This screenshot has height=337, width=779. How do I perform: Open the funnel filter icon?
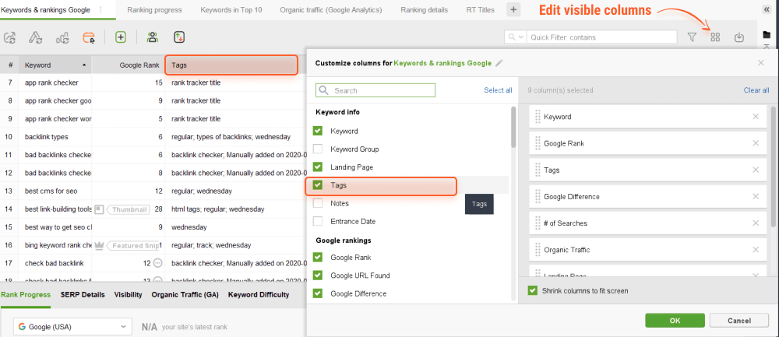[692, 37]
